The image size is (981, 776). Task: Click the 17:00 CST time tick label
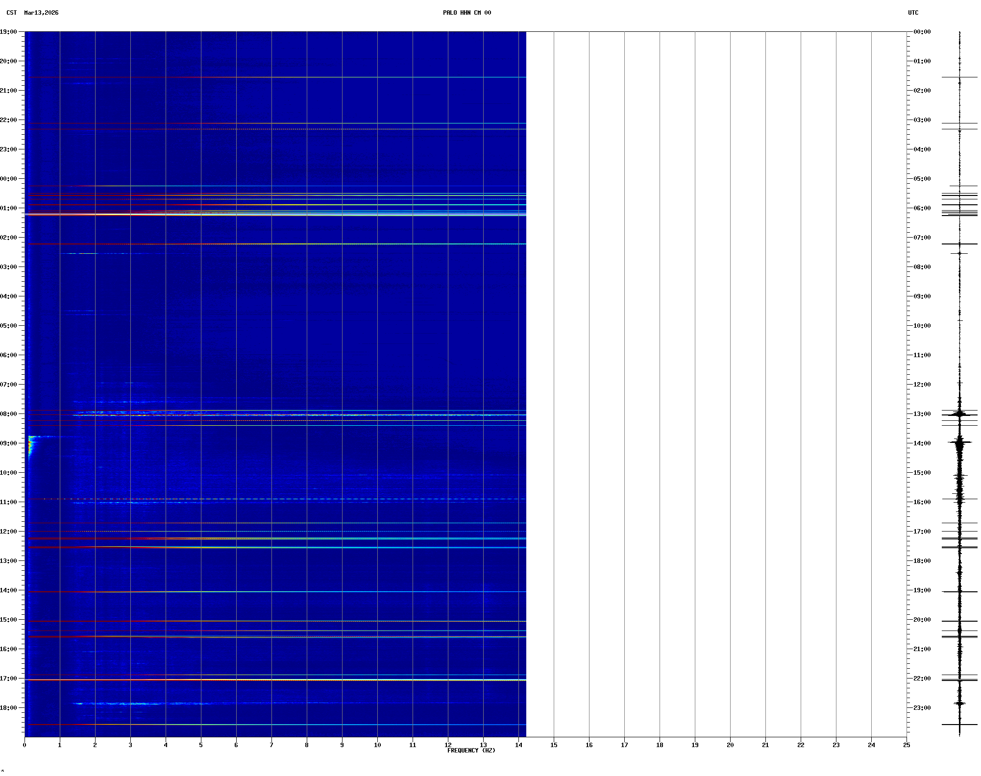8,679
